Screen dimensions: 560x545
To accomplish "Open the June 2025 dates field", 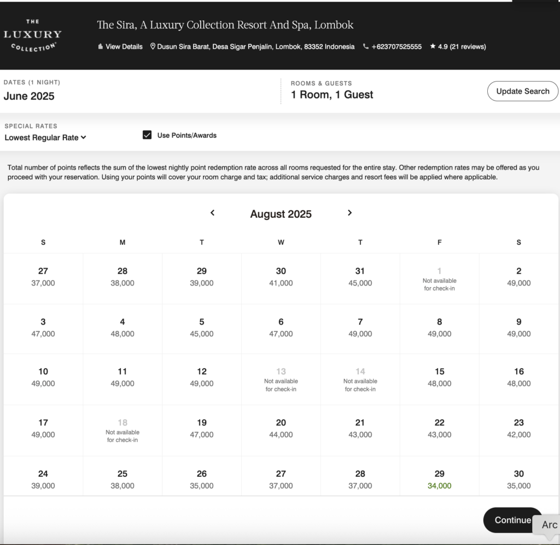I will [29, 96].
